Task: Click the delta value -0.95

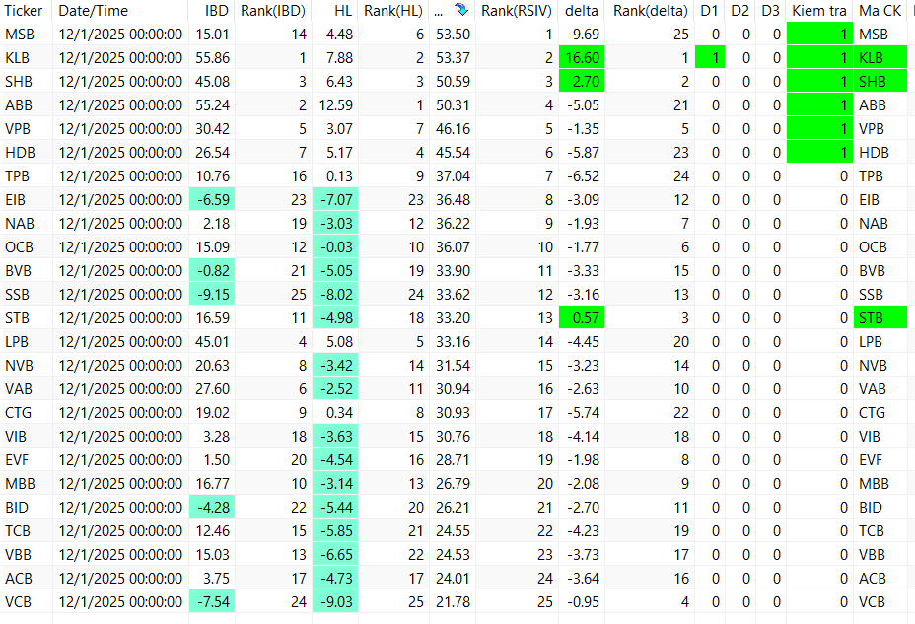Action: pyautogui.click(x=584, y=602)
